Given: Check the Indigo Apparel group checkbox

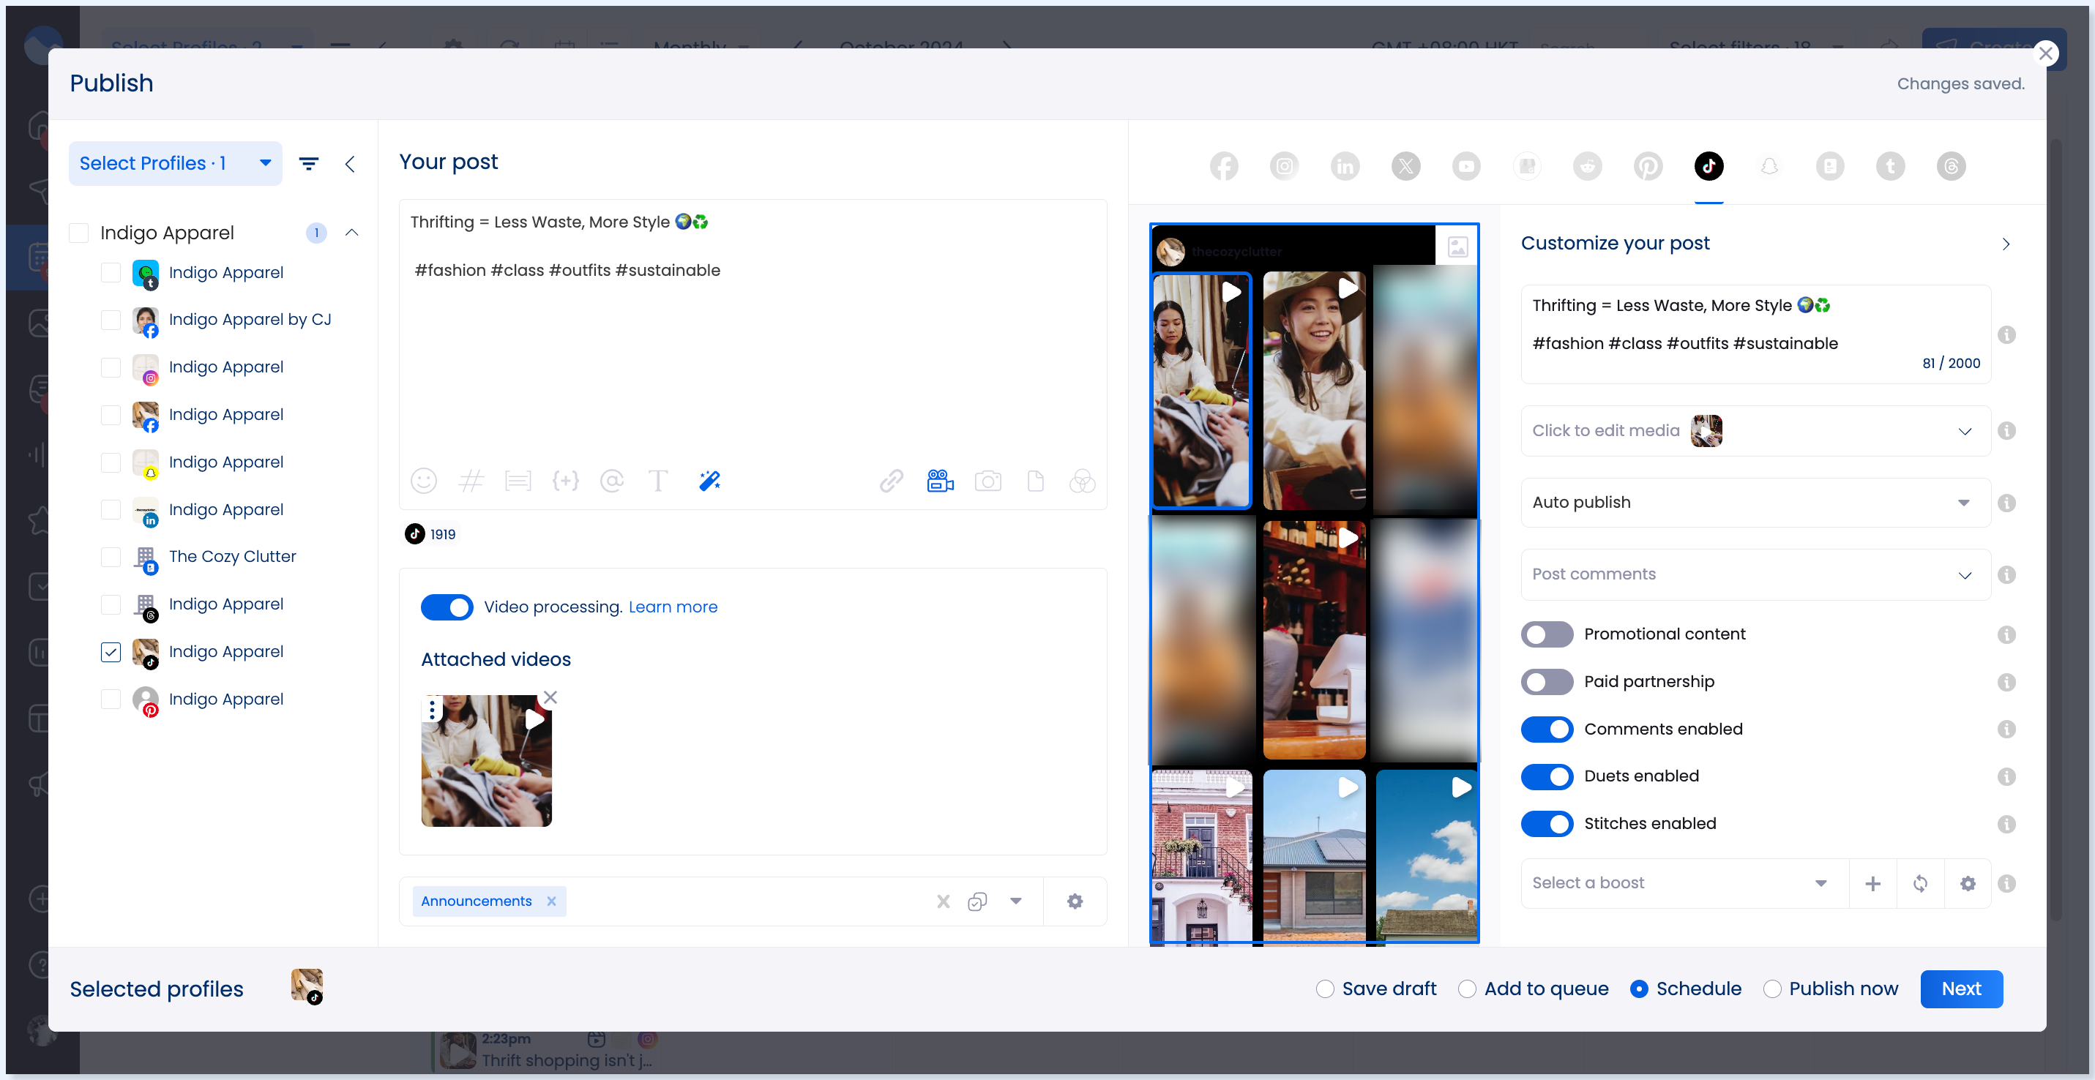Looking at the screenshot, I should pyautogui.click(x=79, y=233).
